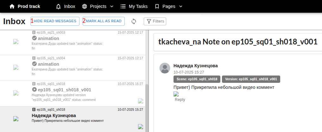Screen dimensions: 322x132
Task: Click the note title tkacheva_na Note header
Action: tap(238, 42)
